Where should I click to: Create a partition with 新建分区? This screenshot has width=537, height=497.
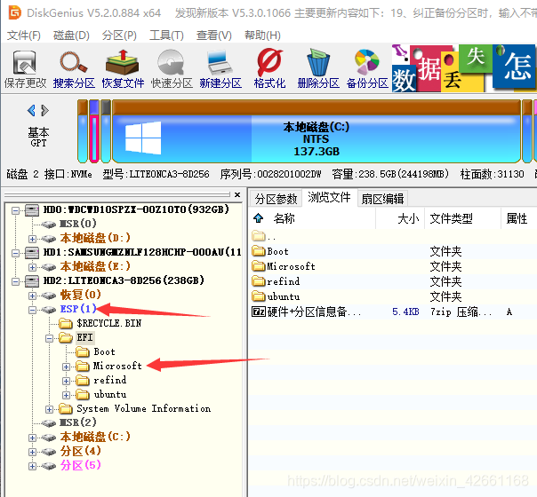tap(220, 69)
